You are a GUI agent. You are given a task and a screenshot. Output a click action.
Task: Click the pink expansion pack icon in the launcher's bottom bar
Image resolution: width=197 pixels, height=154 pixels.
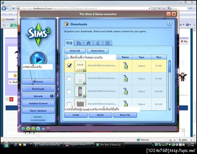pyautogui.click(x=48, y=128)
